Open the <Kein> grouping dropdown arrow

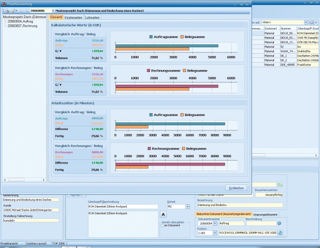pos(306,22)
